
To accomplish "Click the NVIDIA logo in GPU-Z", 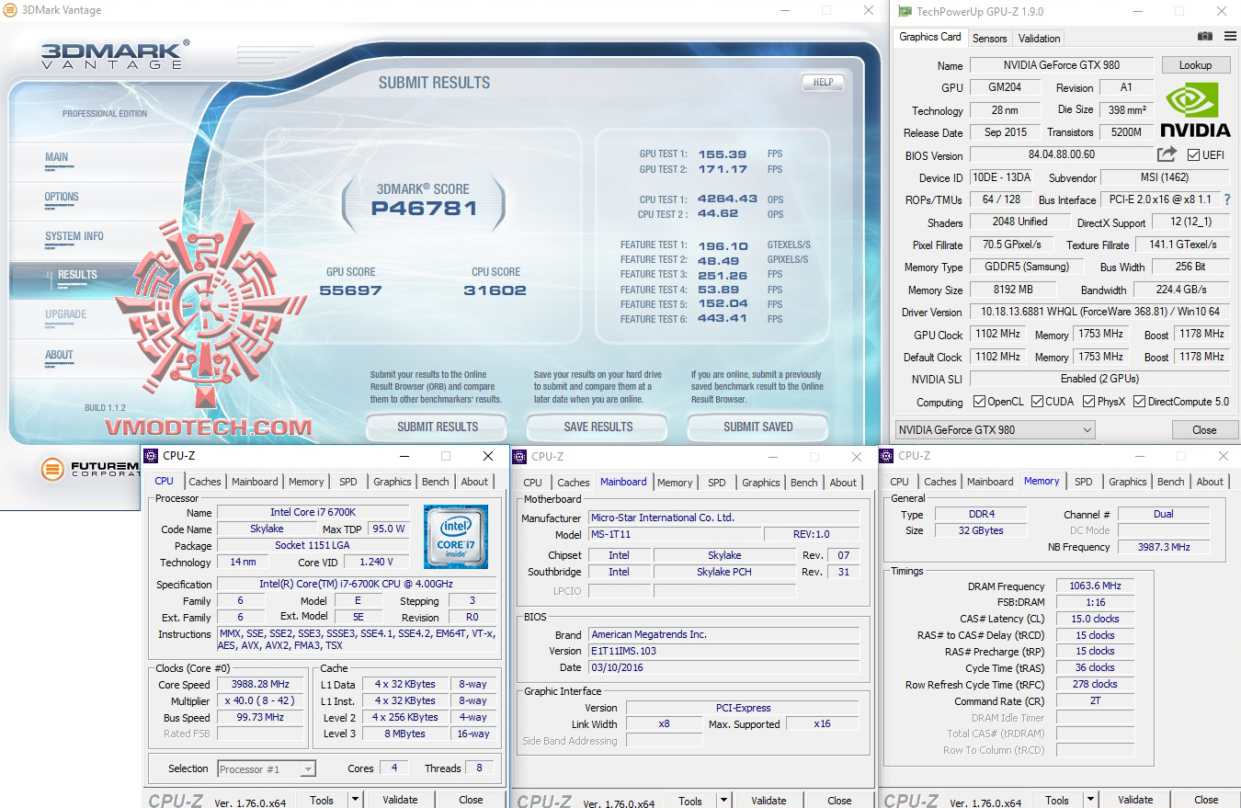I will coord(1194,109).
